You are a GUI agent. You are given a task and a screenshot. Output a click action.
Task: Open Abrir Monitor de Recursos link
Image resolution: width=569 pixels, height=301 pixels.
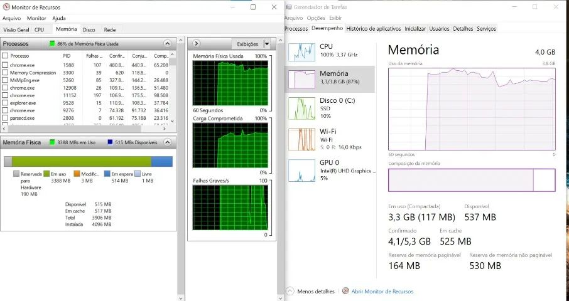click(382, 291)
